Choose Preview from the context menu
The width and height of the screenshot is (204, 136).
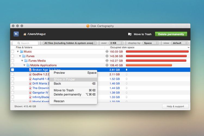[x=73, y=73]
